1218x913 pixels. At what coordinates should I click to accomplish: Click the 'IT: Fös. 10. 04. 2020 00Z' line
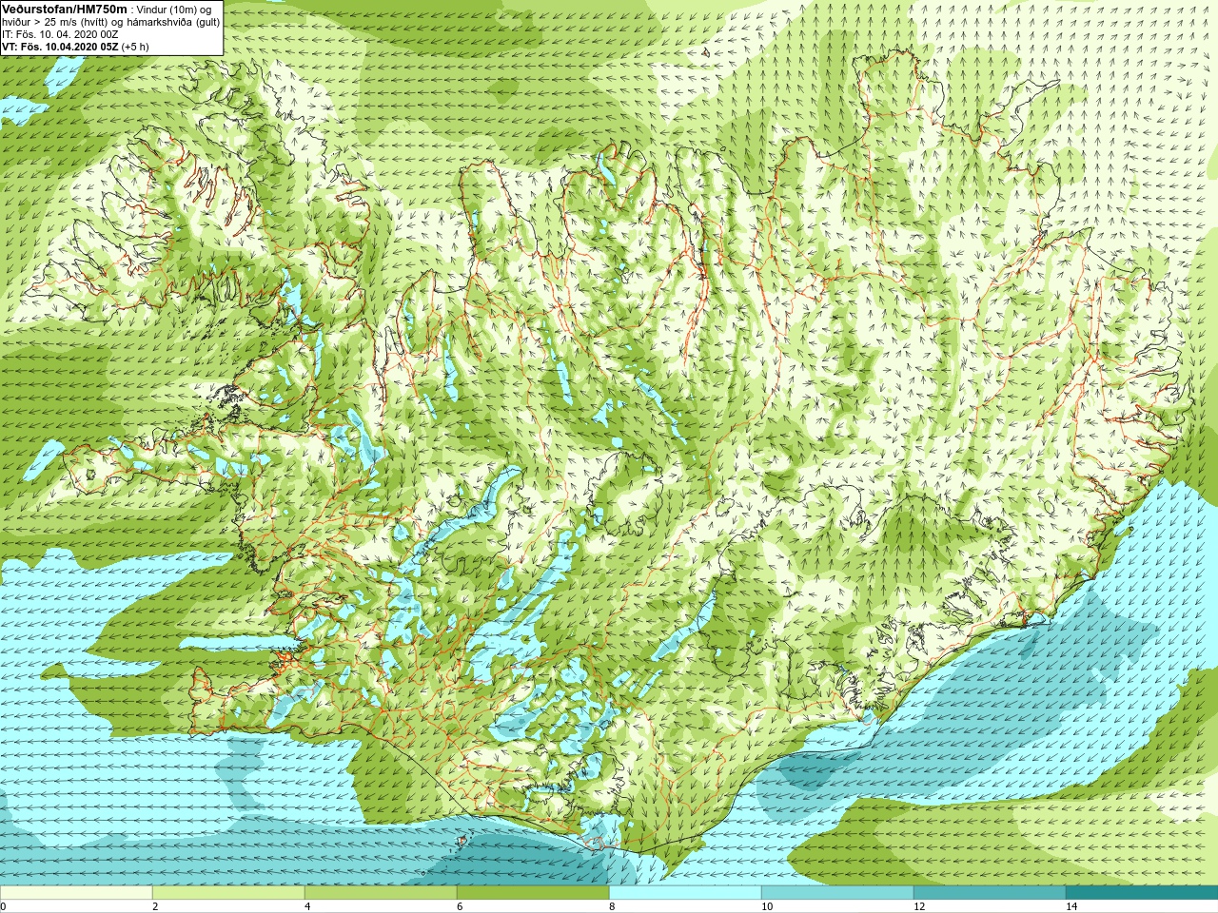[x=60, y=34]
